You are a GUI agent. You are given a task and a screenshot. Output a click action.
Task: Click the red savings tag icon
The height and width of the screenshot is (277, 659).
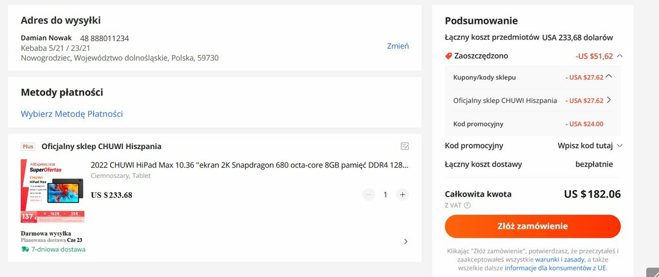pyautogui.click(x=449, y=56)
